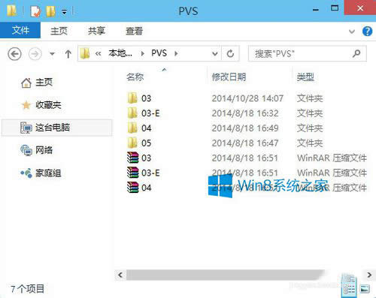Sort by the 类型 column header

[x=305, y=77]
